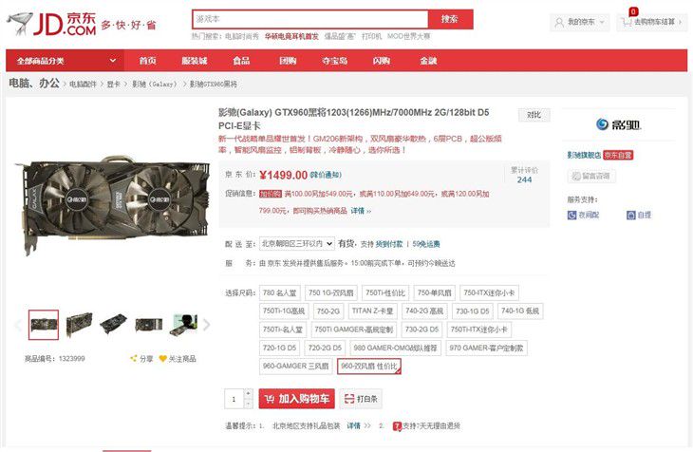The image size is (693, 452).
Task: Click 留言咨询 button
Action: pyautogui.click(x=591, y=176)
